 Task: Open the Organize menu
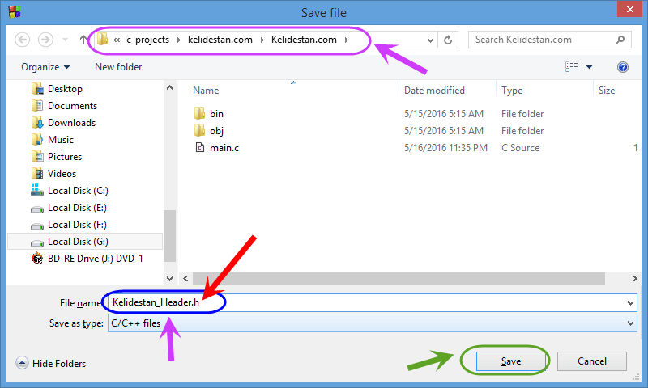pyautogui.click(x=45, y=67)
